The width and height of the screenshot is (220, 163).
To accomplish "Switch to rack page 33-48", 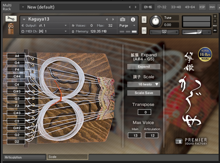I will click(x=176, y=7).
